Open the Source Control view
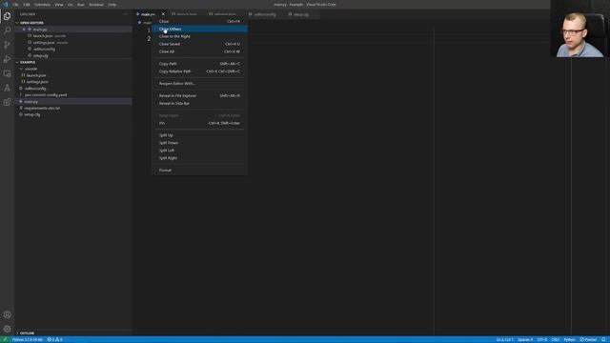The image size is (610, 343). pos(7,45)
